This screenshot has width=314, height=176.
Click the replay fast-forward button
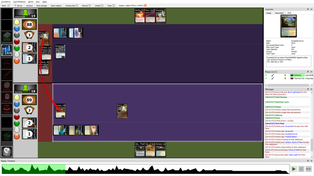coord(308,169)
